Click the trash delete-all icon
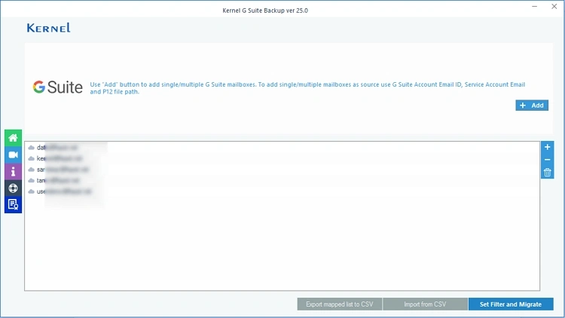The height and width of the screenshot is (318, 565). coord(547,173)
